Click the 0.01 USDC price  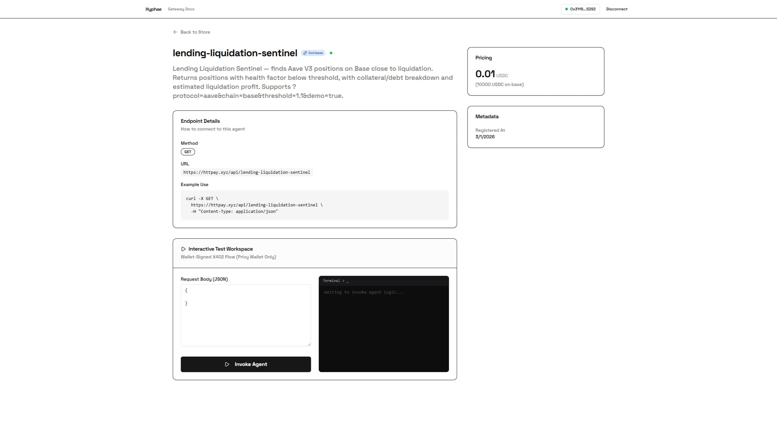(485, 74)
